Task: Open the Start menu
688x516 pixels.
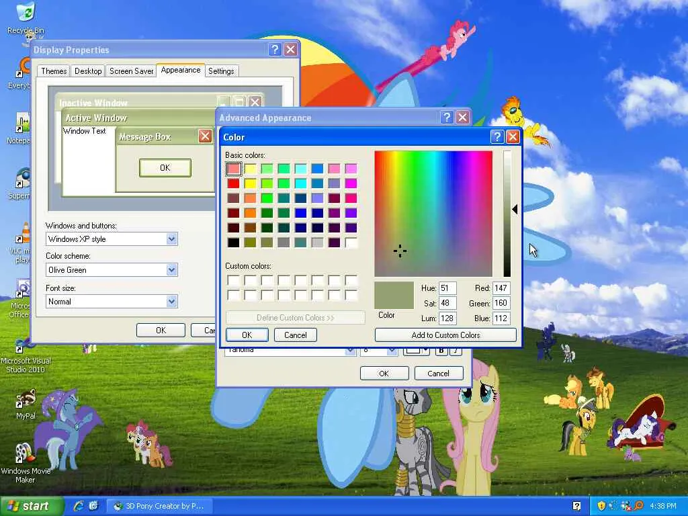Action: click(32, 506)
